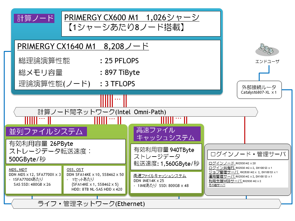Select the underlined MDS, MDT heading
Viewport: 295px width, 221px height.
pos(18,170)
